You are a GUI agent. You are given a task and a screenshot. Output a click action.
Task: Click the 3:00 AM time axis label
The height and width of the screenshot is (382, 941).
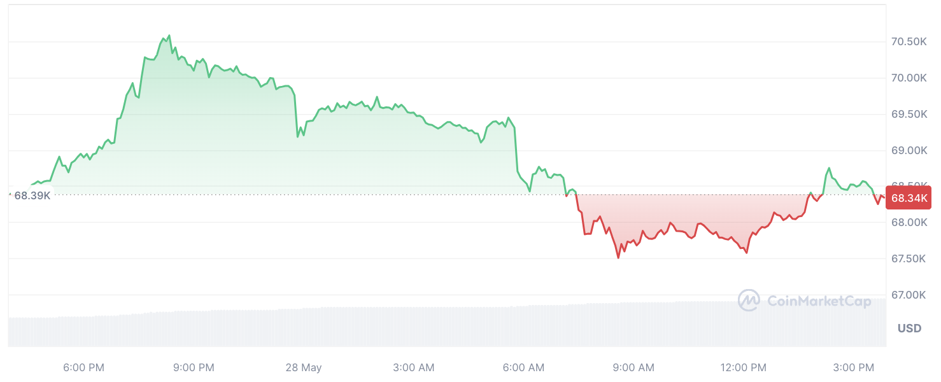pos(414,367)
